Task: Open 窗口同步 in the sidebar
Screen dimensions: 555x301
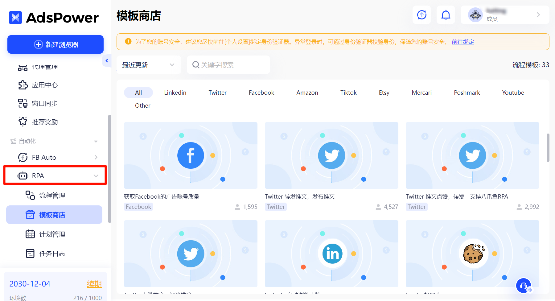Action: coord(45,104)
